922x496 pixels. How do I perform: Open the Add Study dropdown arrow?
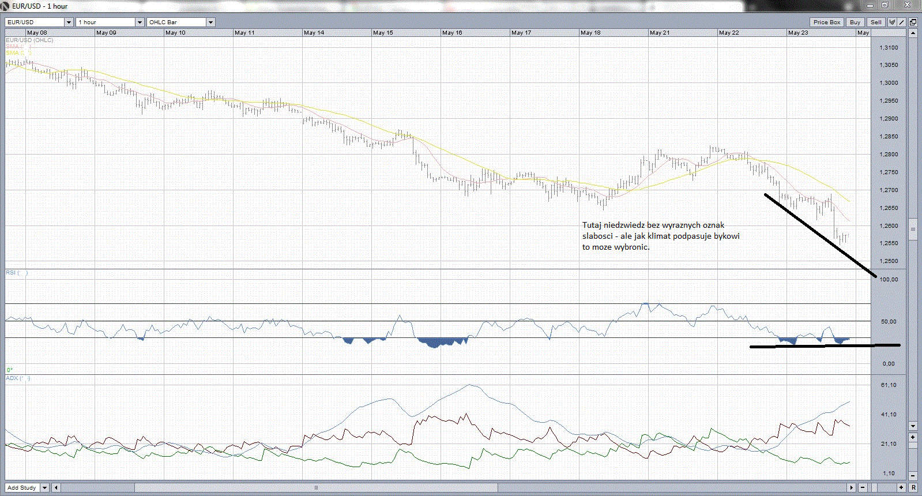44,487
